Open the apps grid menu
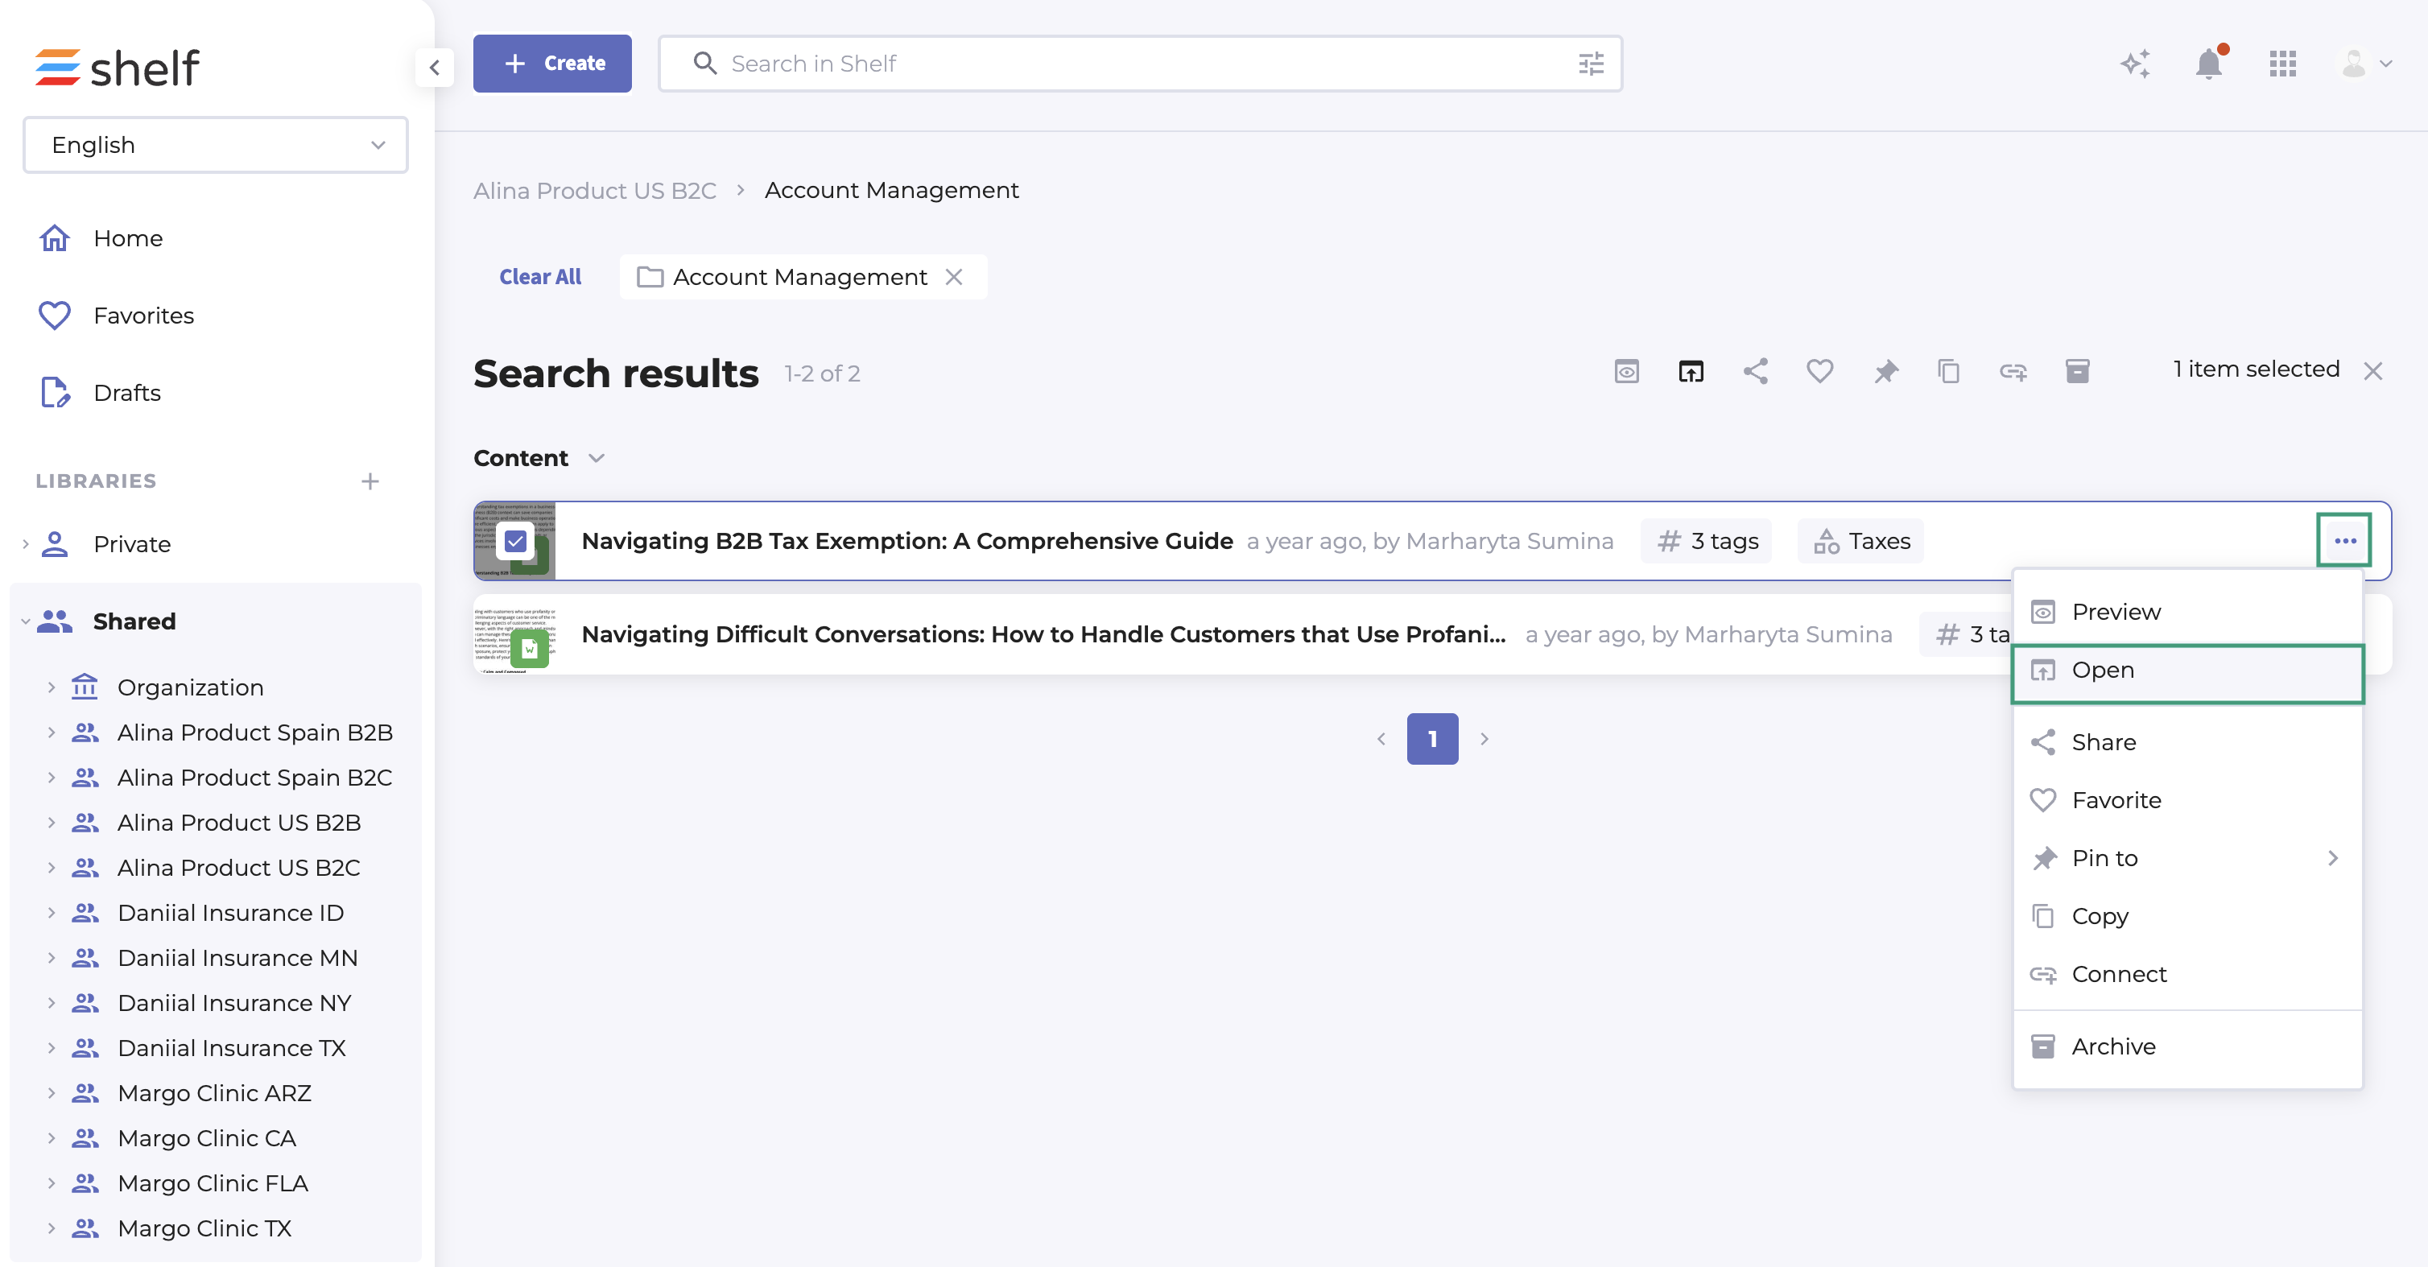2428x1267 pixels. click(x=2282, y=64)
